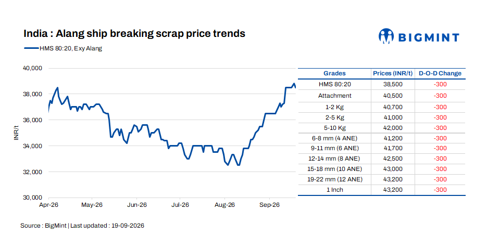
Task: Click the Source : BigMint footer text
Action: pyautogui.click(x=43, y=226)
